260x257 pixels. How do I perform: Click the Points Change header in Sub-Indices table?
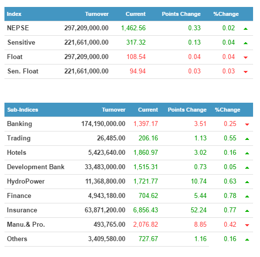tap(187, 110)
